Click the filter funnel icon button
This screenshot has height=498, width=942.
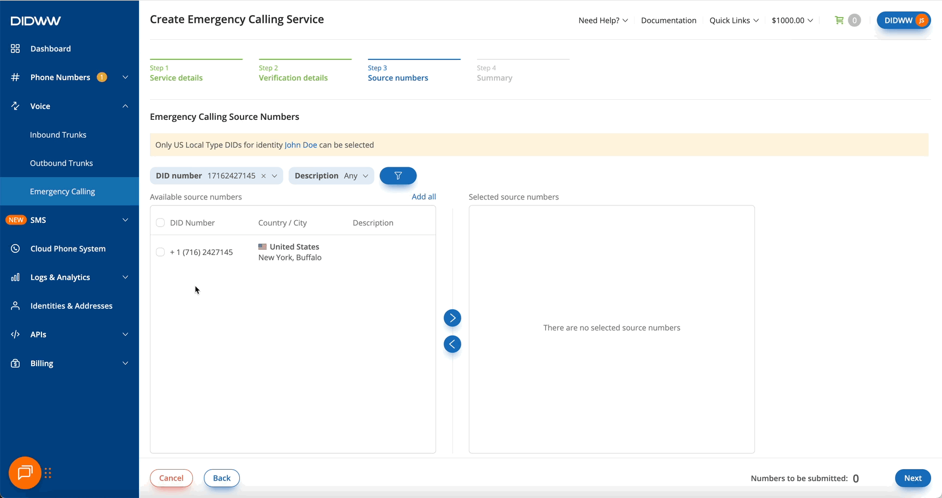tap(398, 176)
